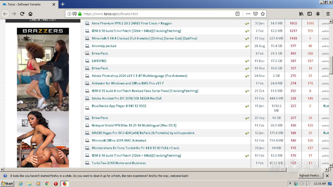Click verified checkmark icon on Avira row

pos(247,24)
